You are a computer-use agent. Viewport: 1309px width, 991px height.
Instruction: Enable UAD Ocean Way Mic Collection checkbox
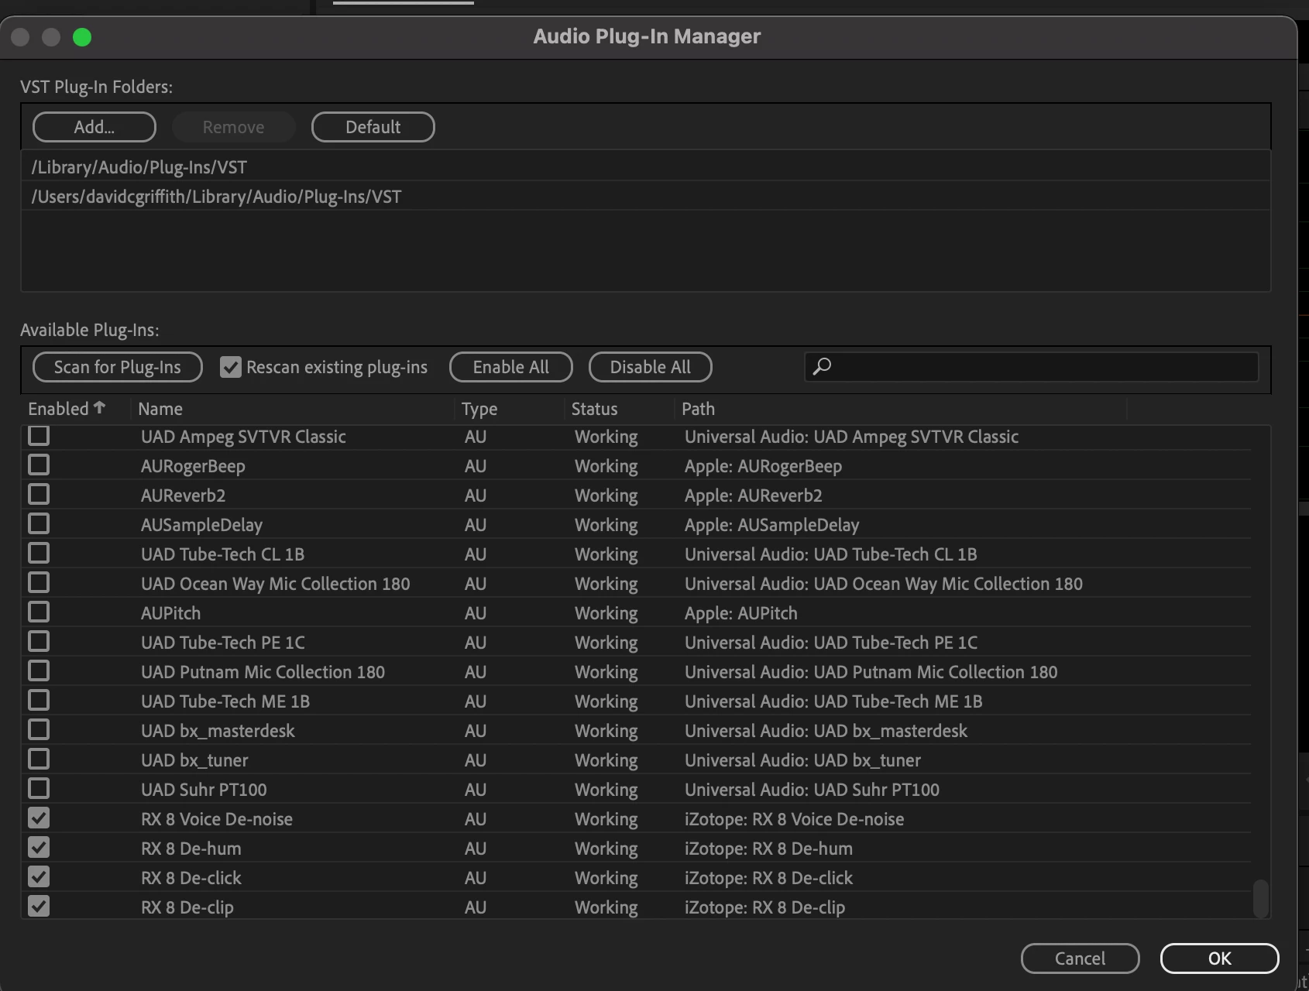[39, 583]
